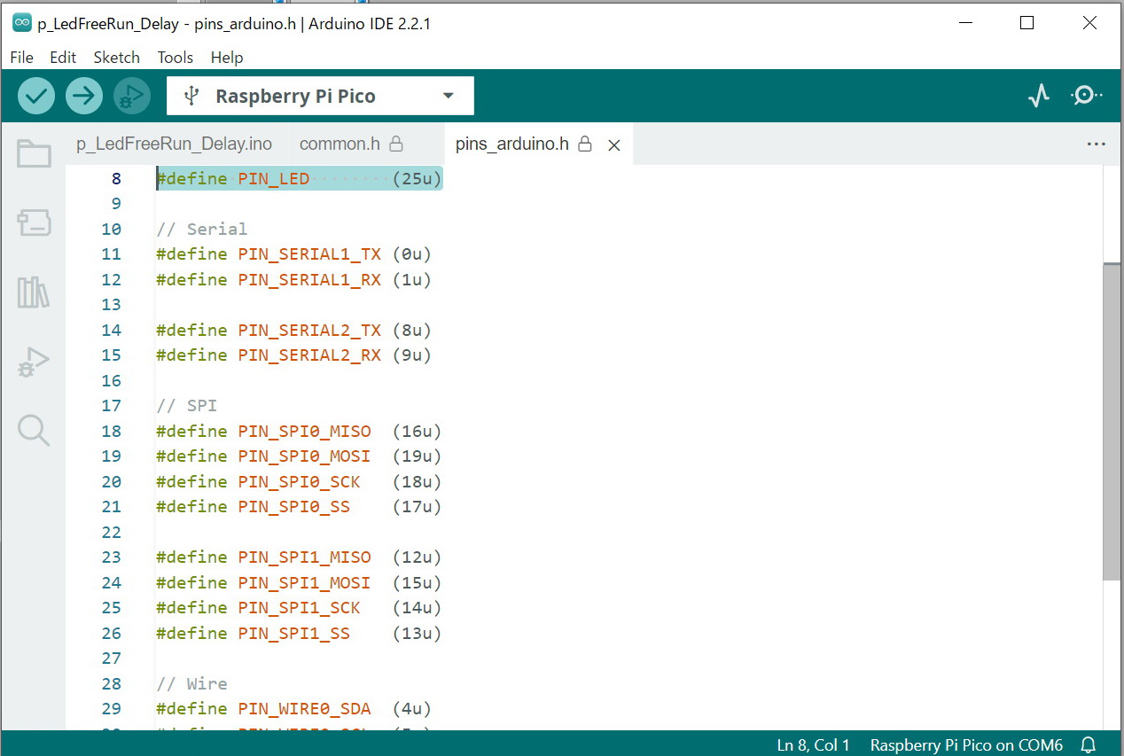1124x756 pixels.
Task: Open the Library Manager sidebar
Action: tap(34, 292)
